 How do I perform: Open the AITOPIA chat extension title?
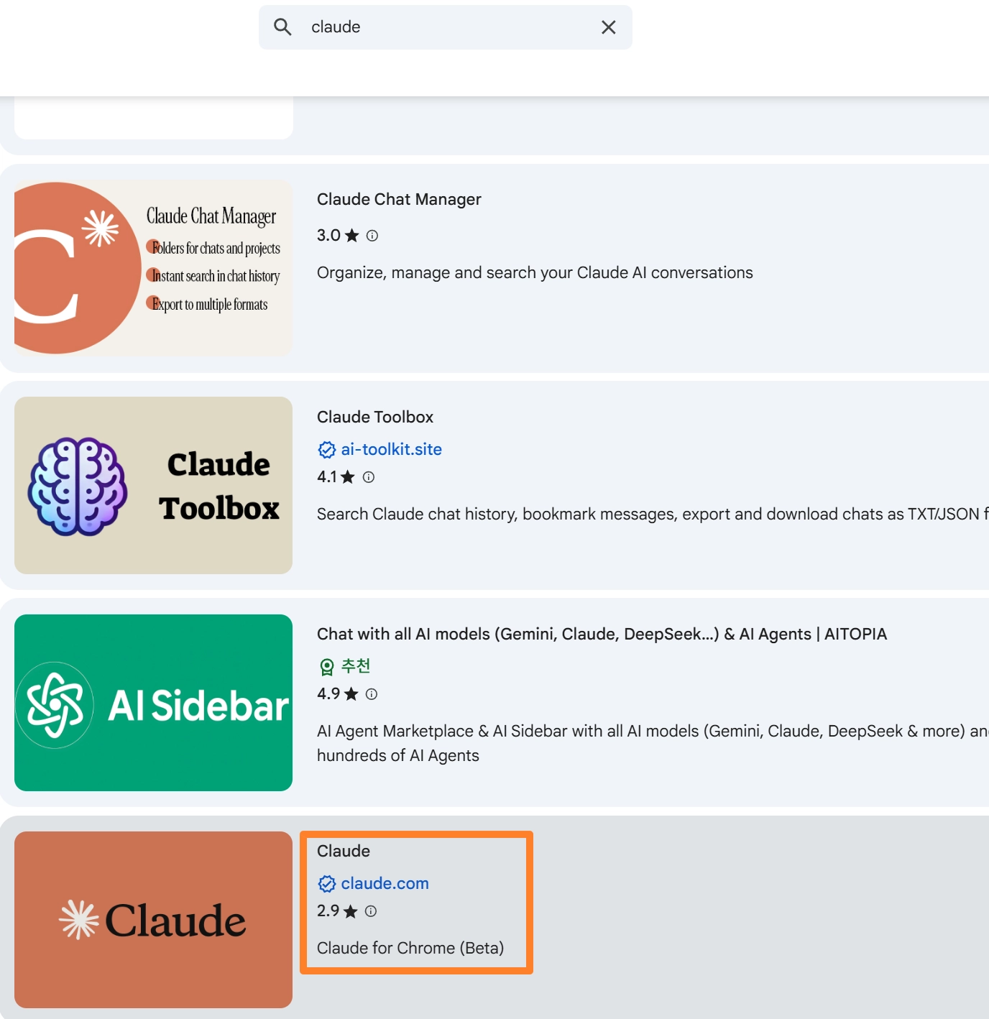tap(601, 634)
